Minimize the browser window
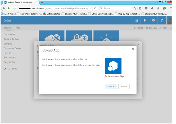The image size is (176, 124). (x=160, y=2)
